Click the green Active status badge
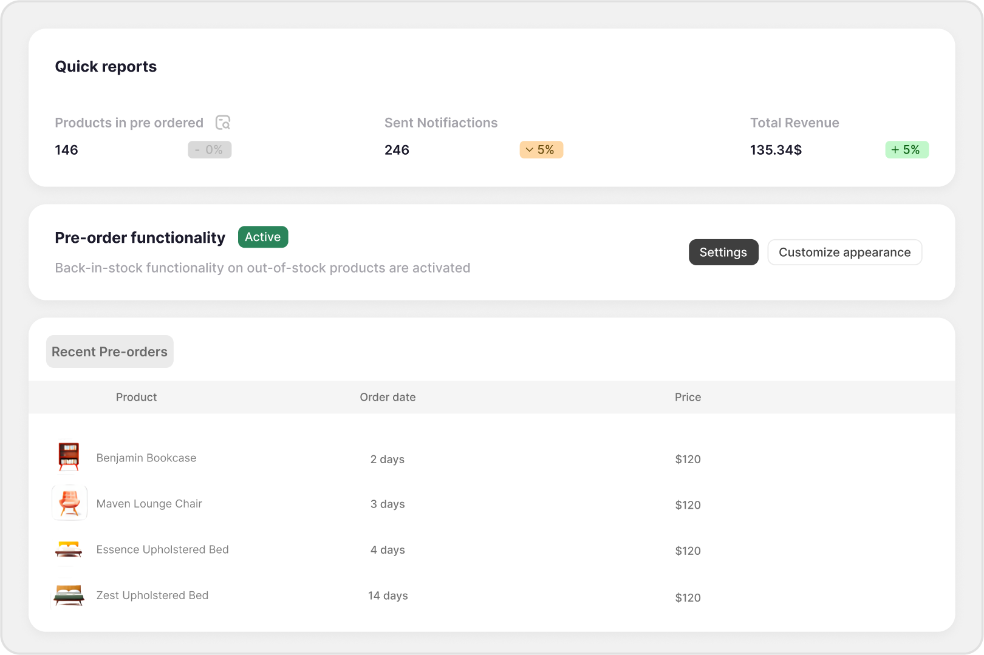Viewport: 984px width, 655px height. click(262, 237)
